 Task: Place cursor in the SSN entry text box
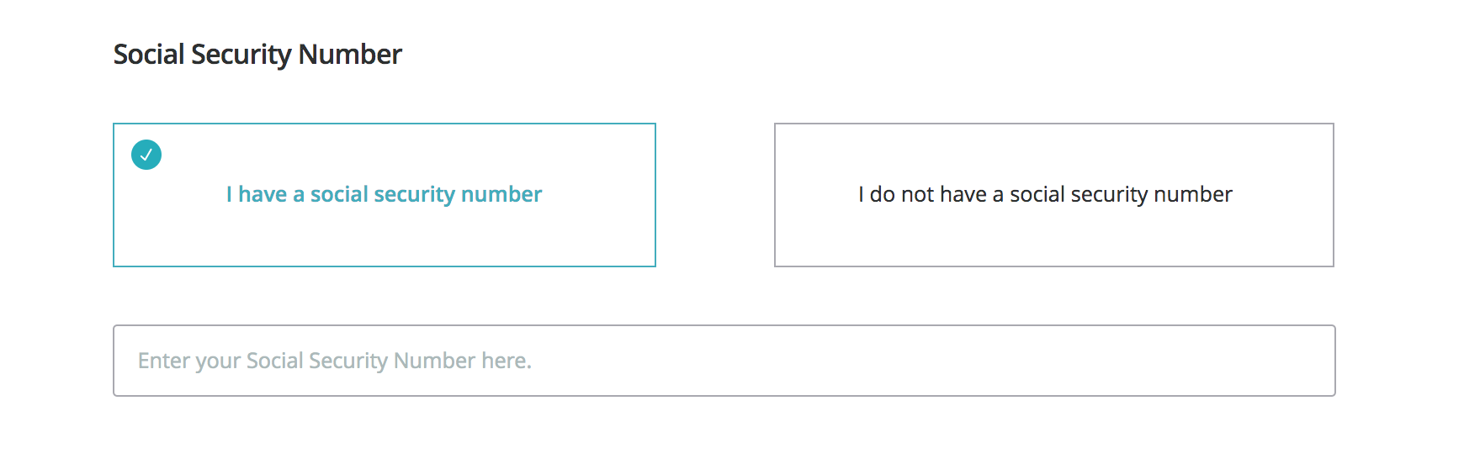point(724,361)
